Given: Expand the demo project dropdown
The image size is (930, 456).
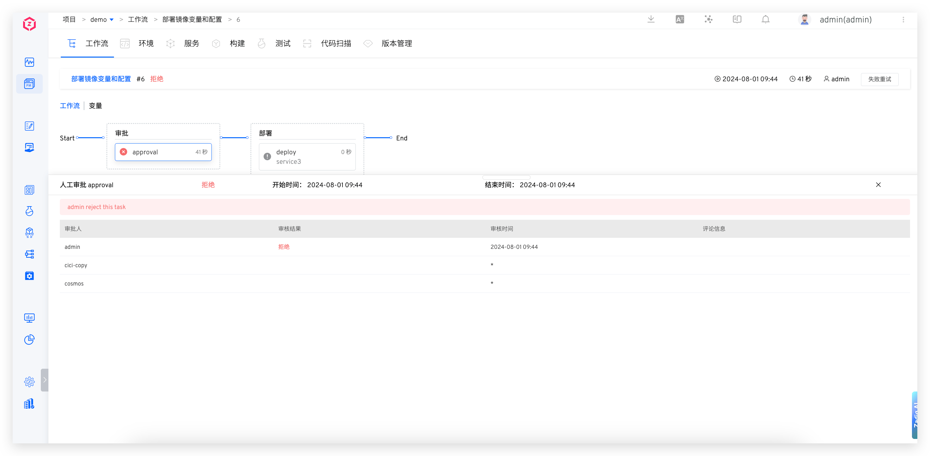Looking at the screenshot, I should coord(111,20).
